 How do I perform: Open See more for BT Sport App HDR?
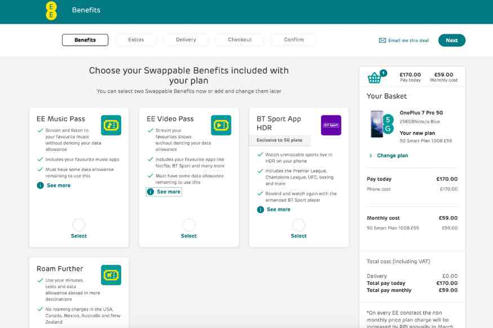pos(278,210)
